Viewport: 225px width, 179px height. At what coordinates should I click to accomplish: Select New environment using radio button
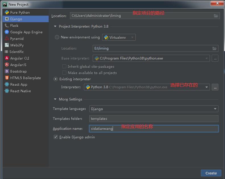[57, 37]
